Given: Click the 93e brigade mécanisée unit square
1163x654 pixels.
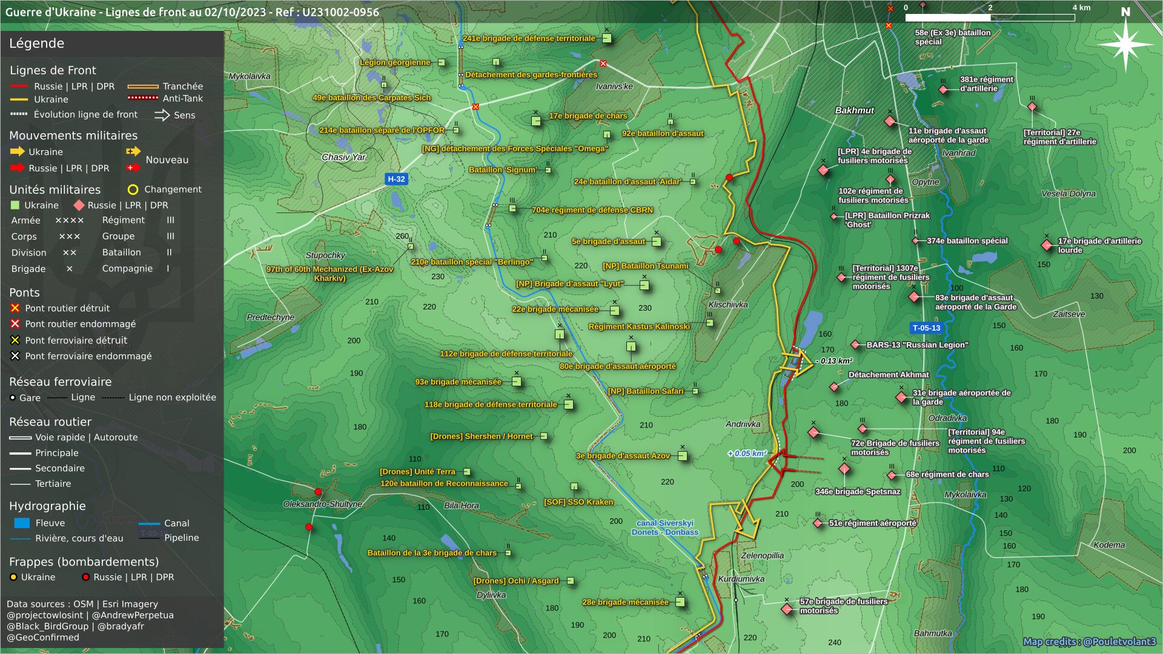Looking at the screenshot, I should [517, 381].
